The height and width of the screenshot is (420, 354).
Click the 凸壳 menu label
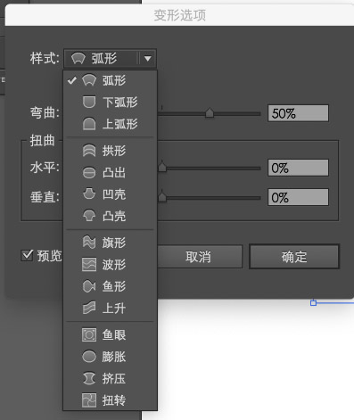click(114, 216)
